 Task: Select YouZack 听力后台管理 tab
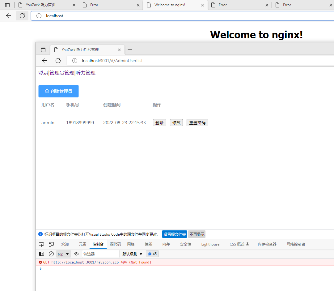80,50
